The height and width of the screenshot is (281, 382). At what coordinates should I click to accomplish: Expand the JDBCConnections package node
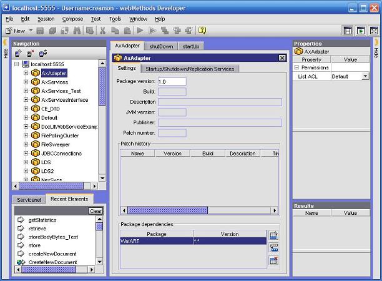26,153
